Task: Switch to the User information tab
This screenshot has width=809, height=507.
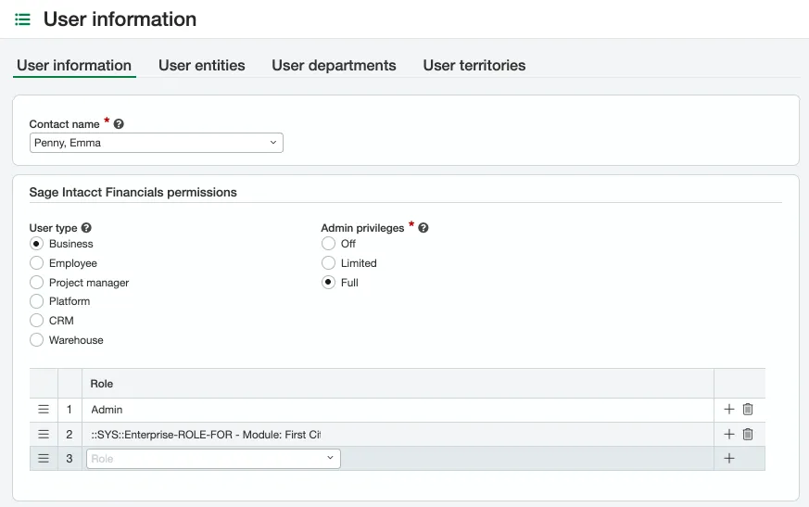Action: click(74, 66)
